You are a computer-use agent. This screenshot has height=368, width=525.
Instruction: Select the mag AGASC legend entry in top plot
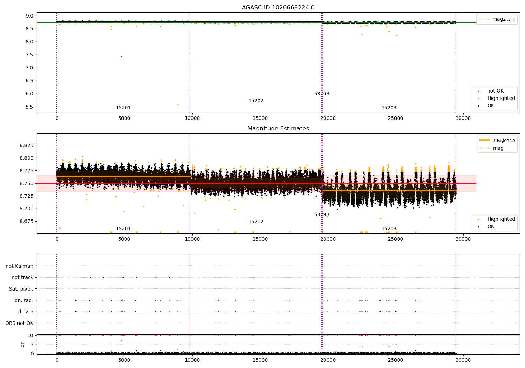coord(497,19)
